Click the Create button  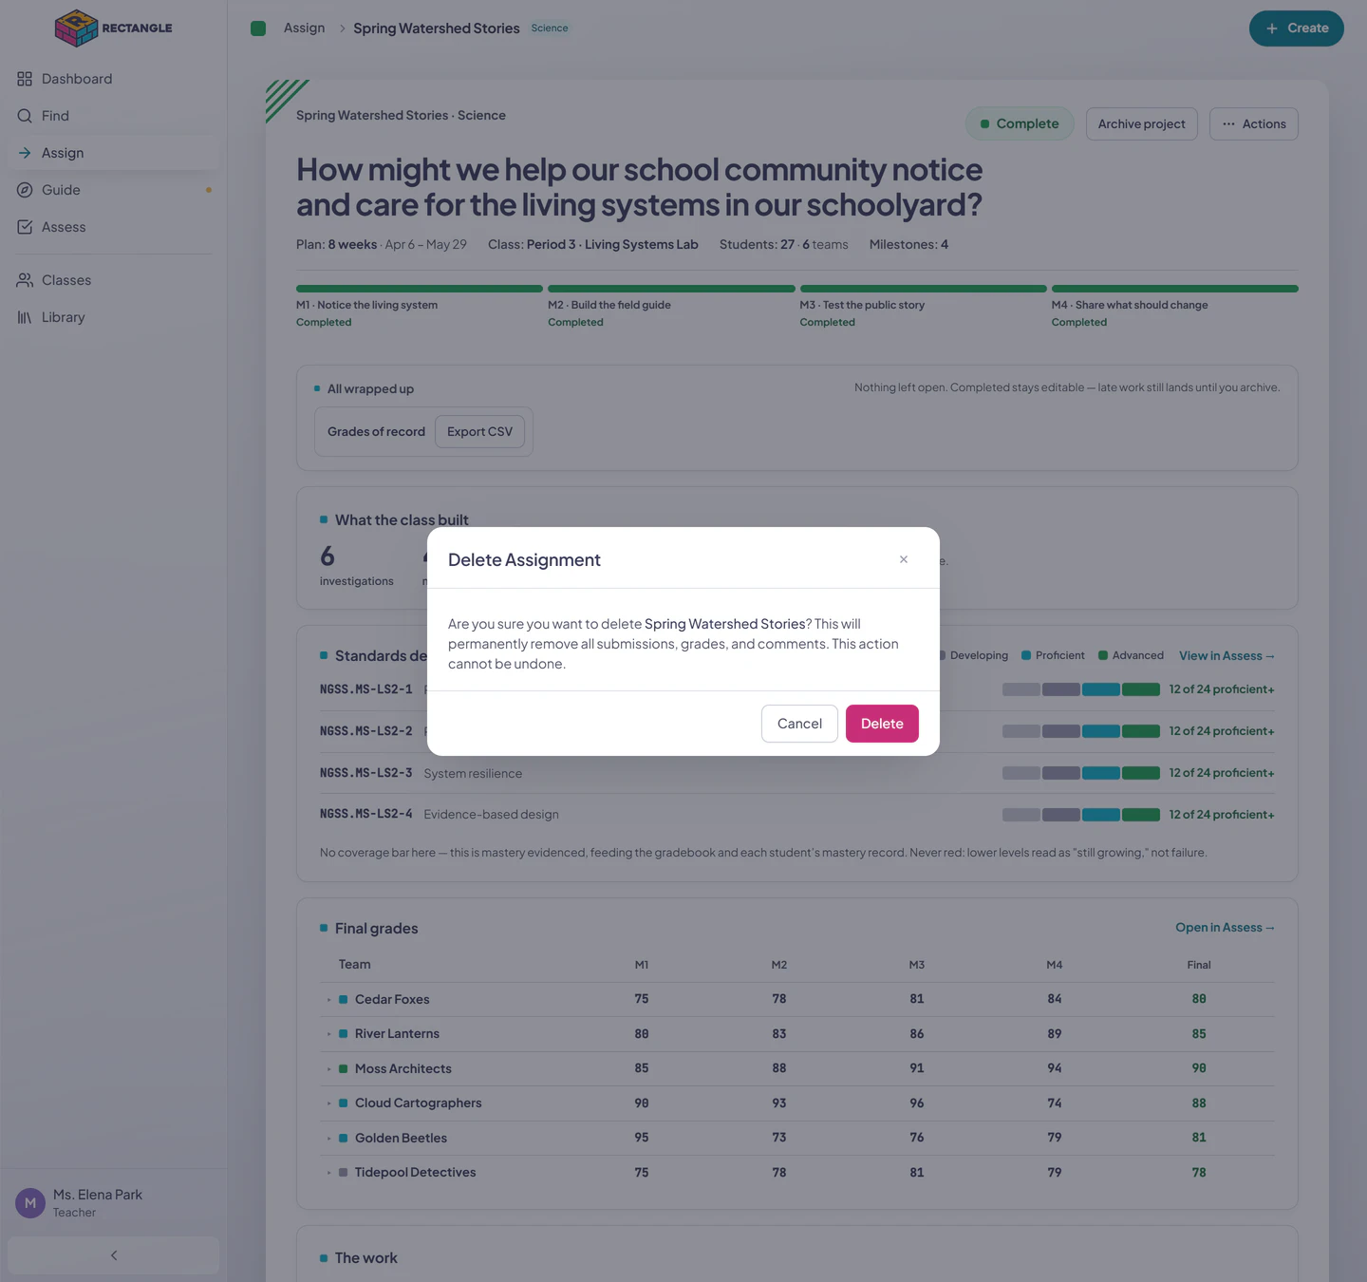[x=1296, y=28]
